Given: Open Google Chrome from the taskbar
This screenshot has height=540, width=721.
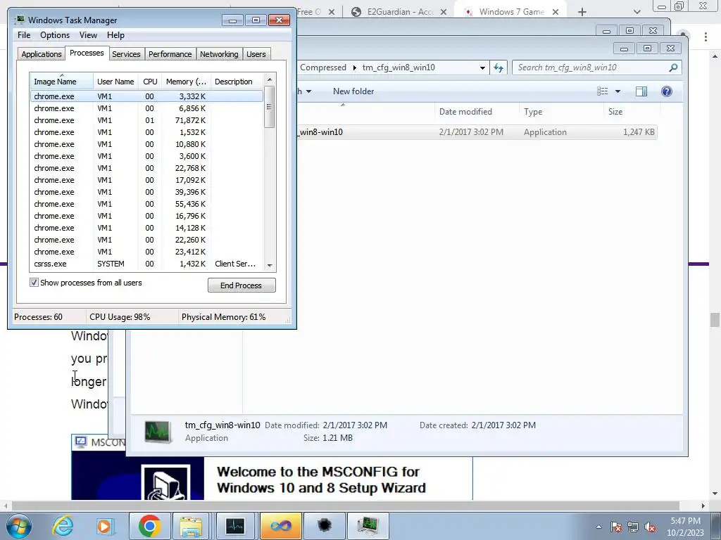Looking at the screenshot, I should click(149, 526).
